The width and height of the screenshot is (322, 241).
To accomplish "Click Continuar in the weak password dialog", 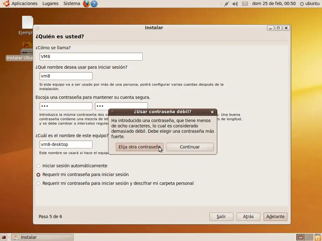I will pyautogui.click(x=190, y=147).
